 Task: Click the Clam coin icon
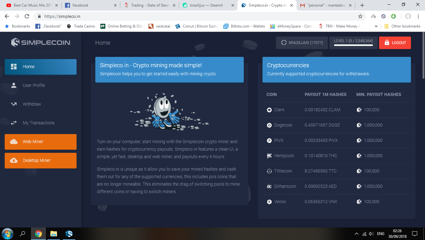click(x=269, y=110)
